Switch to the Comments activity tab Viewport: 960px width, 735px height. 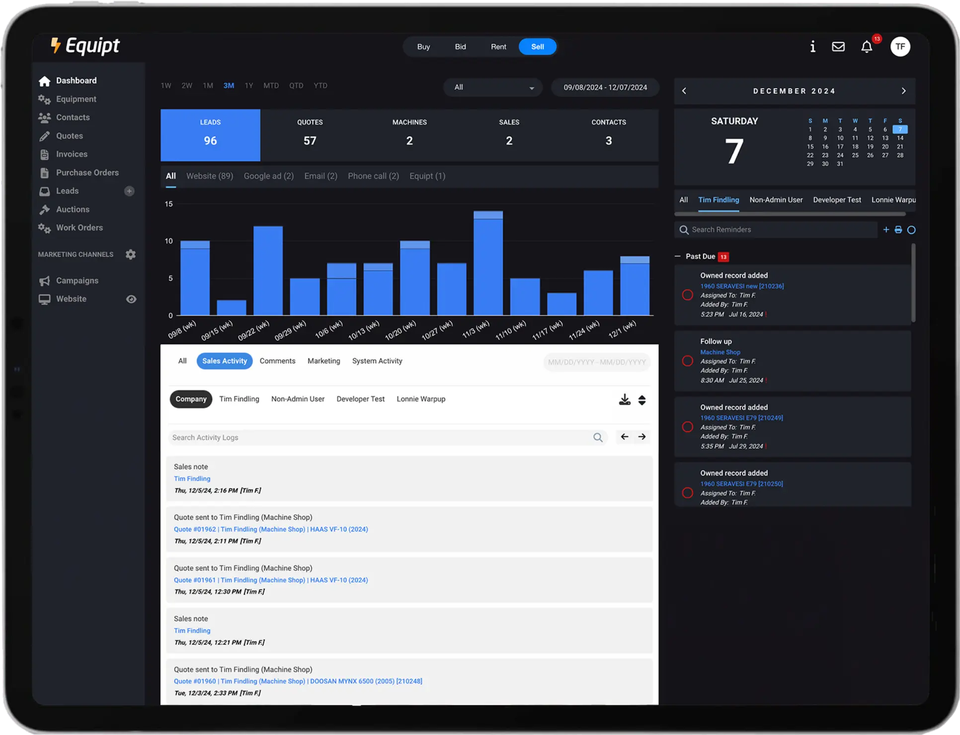pos(277,361)
